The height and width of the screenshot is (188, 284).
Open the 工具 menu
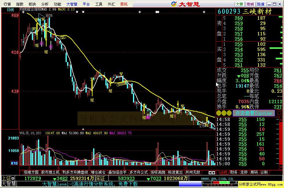click(99, 4)
